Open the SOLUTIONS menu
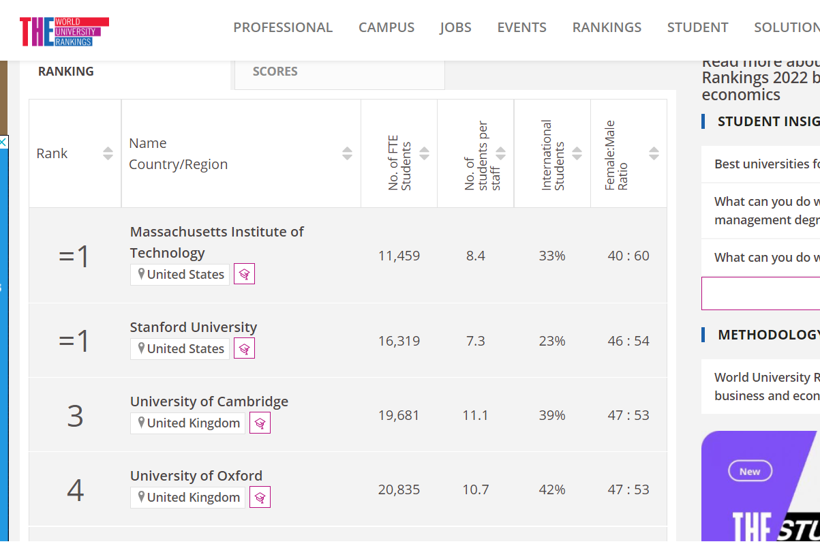This screenshot has height=544, width=820. 787,27
